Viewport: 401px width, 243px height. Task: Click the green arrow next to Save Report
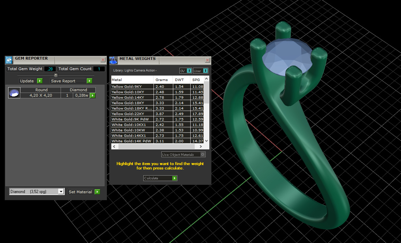tap(89, 81)
